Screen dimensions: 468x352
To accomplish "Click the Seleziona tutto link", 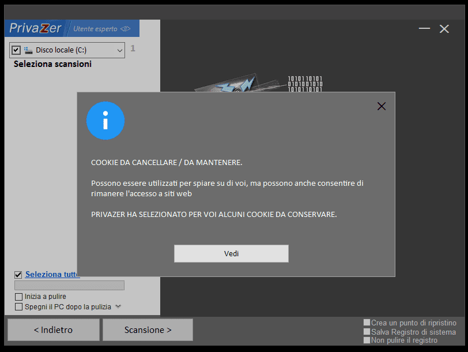I will coord(51,274).
